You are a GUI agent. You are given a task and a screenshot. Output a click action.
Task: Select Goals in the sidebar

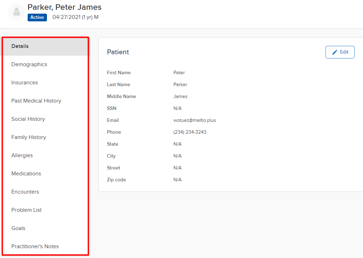(18, 228)
